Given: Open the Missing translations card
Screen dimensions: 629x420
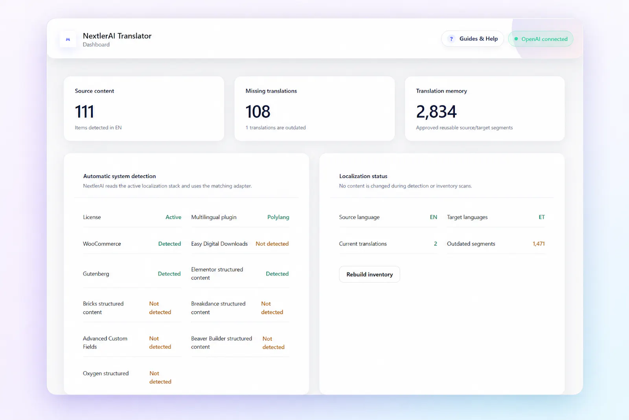Looking at the screenshot, I should point(314,109).
